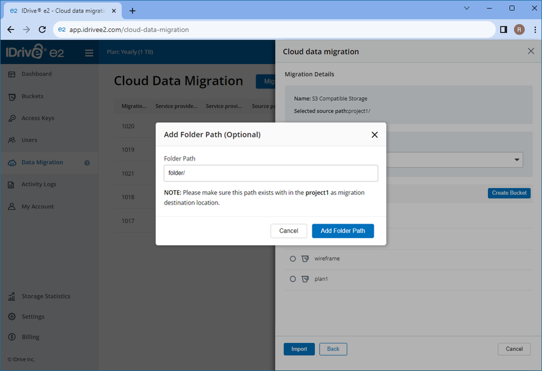Image resolution: width=542 pixels, height=371 pixels.
Task: Click the Chrome profile avatar
Action: (519, 30)
